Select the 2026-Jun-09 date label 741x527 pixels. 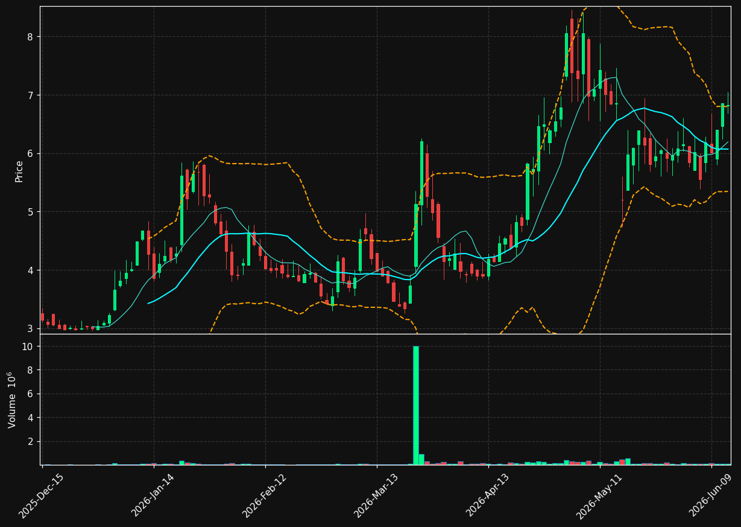click(710, 496)
